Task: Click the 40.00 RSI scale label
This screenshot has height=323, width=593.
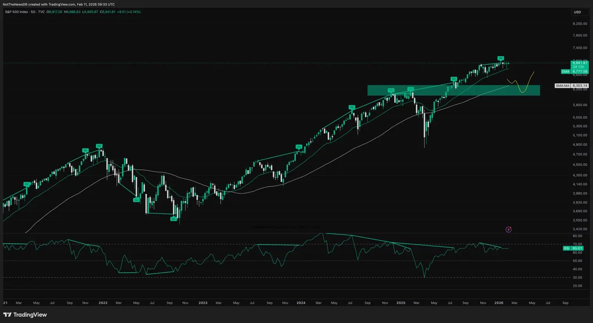Action: point(577,270)
